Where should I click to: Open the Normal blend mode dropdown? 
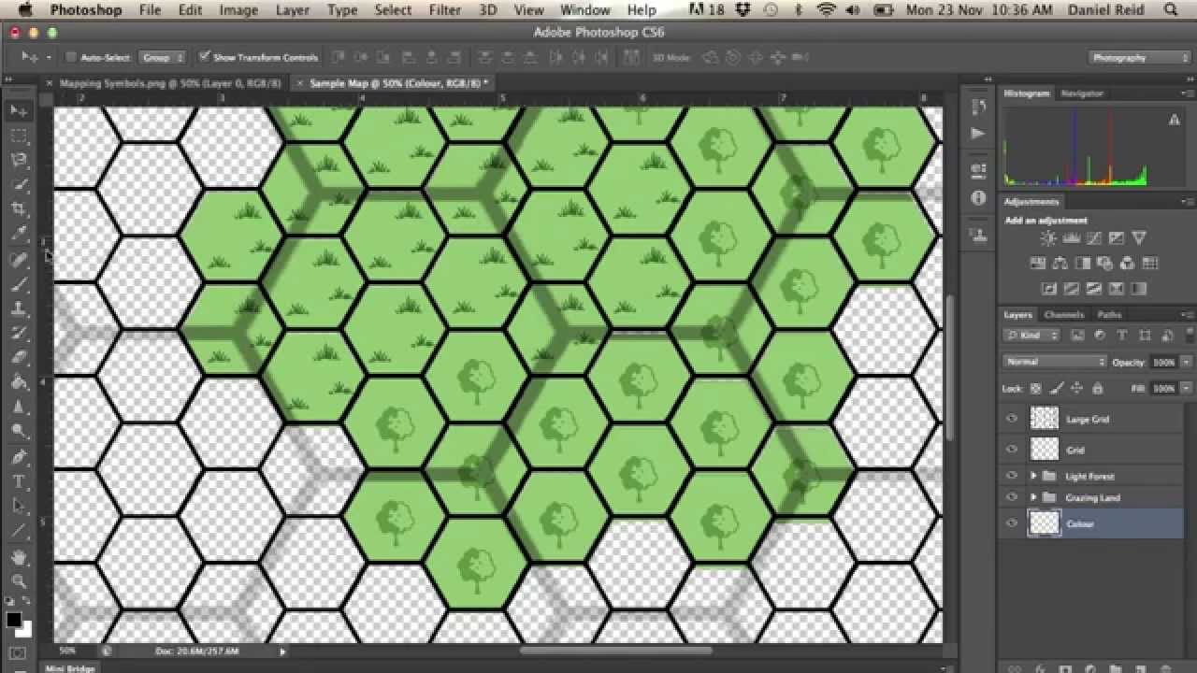click(x=1055, y=362)
